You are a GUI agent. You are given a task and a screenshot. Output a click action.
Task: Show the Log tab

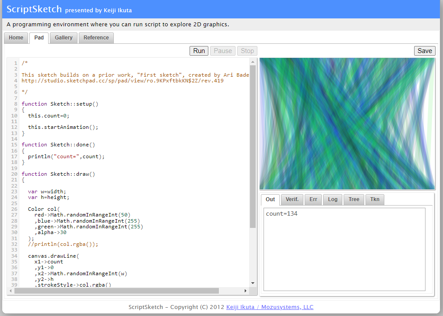click(333, 199)
